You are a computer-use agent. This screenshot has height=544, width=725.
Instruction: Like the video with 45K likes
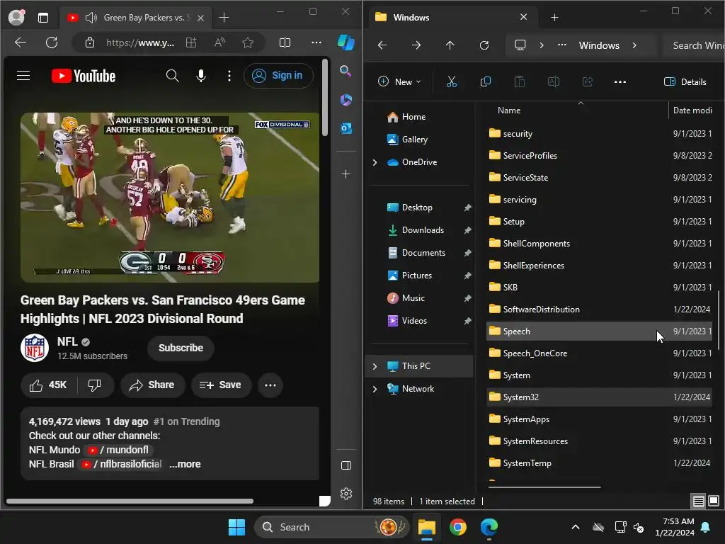[x=49, y=385]
